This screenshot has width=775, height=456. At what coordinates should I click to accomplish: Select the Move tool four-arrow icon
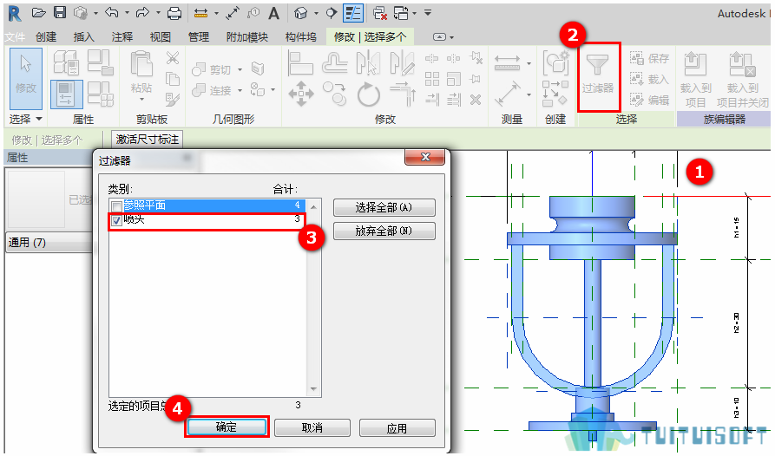coord(301,94)
